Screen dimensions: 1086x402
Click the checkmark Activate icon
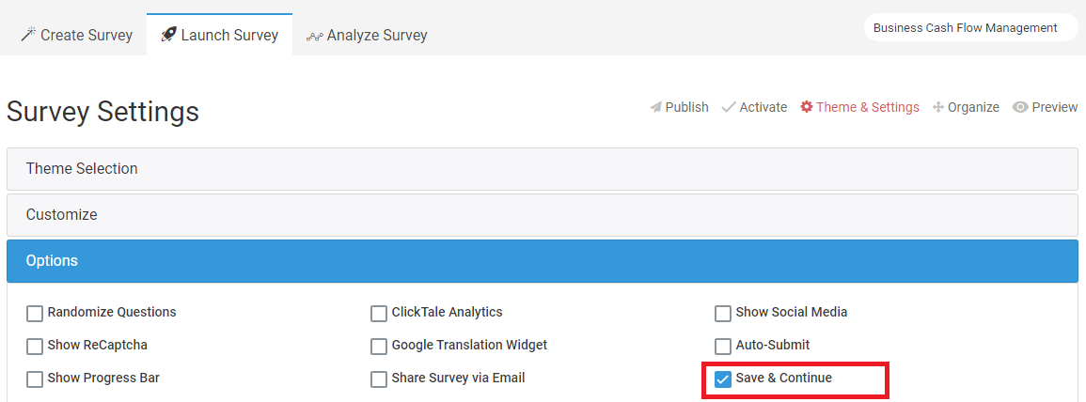(x=729, y=107)
